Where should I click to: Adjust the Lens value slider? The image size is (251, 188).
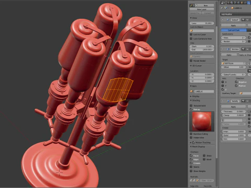coord(202,23)
